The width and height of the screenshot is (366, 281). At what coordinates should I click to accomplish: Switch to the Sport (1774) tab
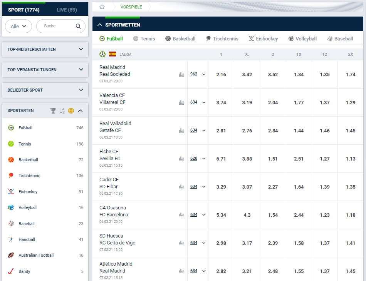click(24, 10)
